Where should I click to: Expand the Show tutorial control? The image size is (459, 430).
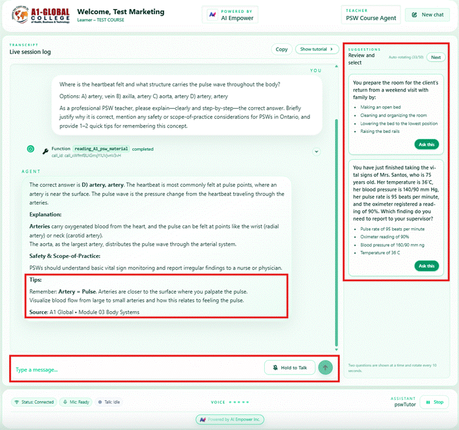[x=317, y=49]
